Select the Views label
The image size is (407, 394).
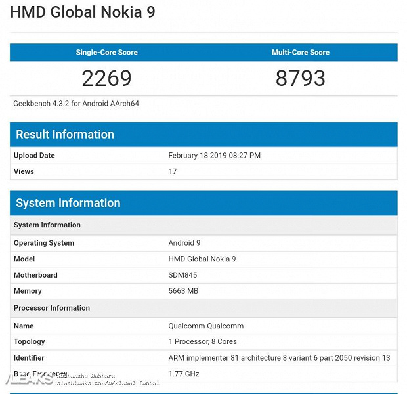coord(24,171)
